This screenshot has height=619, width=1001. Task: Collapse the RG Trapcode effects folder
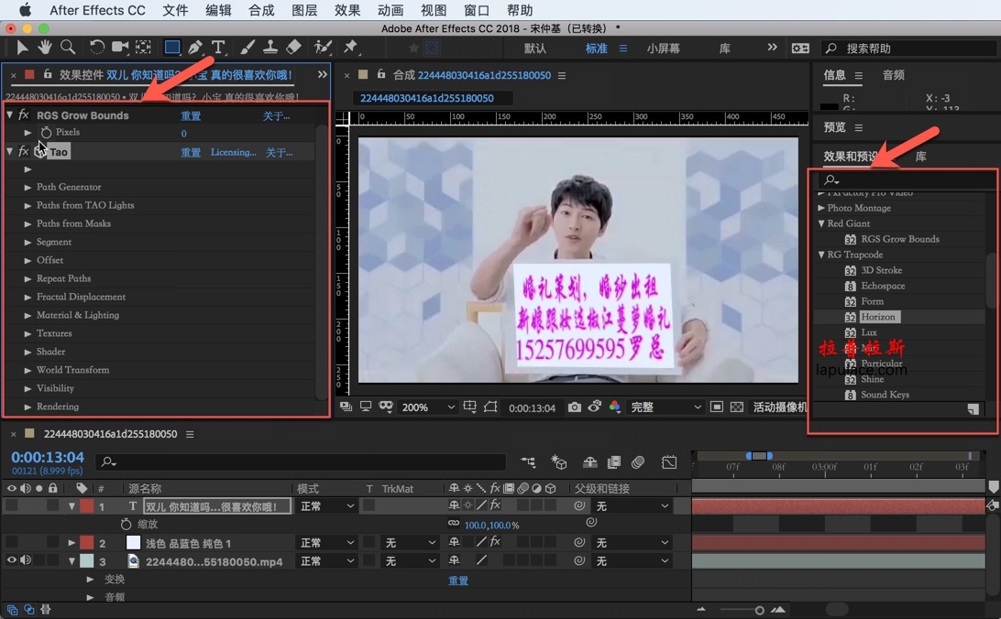point(821,255)
